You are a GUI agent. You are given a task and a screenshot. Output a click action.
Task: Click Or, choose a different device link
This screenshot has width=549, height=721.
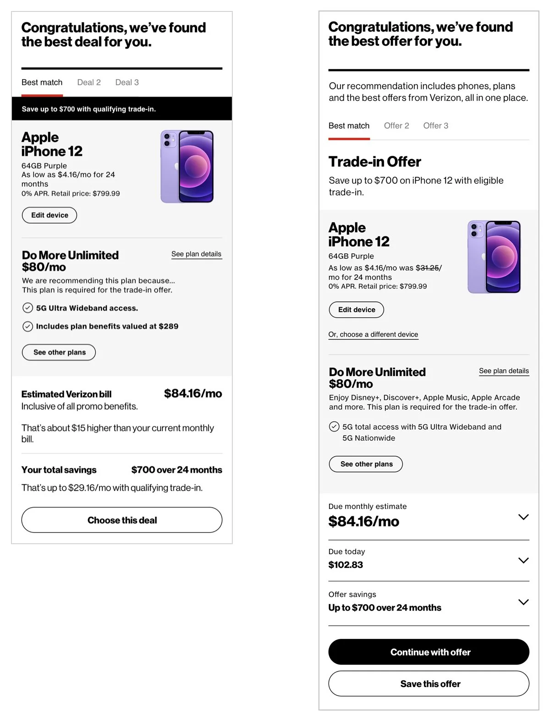(373, 334)
